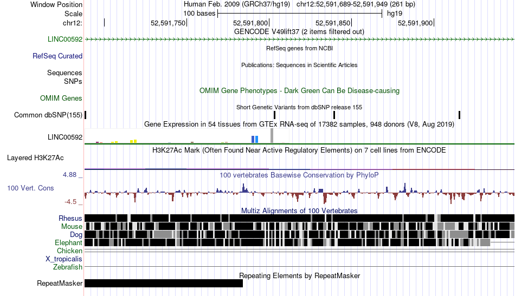The image size is (515, 296).
Task: Open RefSeq Curated track settings
Action: pos(57,56)
